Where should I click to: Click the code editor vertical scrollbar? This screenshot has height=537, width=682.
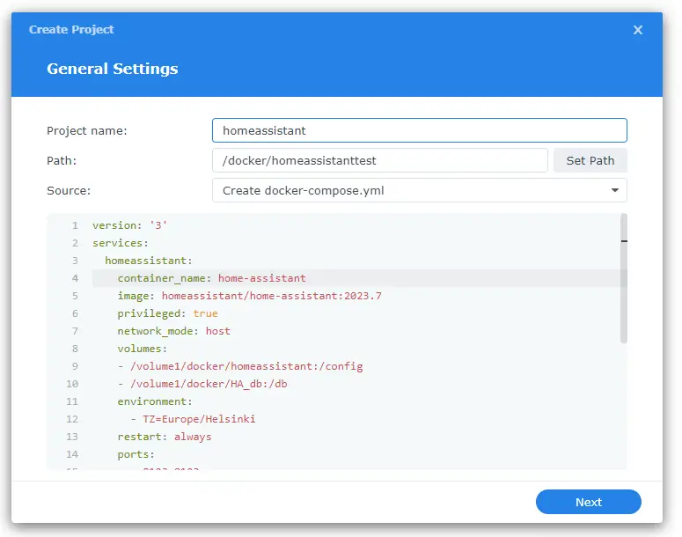point(624,277)
